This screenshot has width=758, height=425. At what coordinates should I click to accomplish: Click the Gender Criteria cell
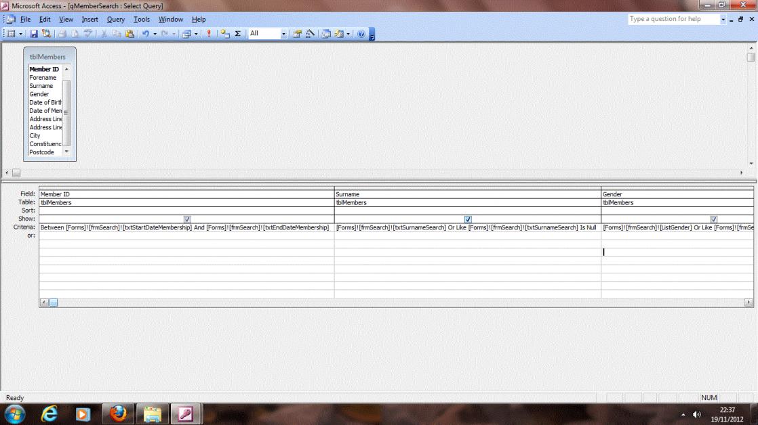677,227
